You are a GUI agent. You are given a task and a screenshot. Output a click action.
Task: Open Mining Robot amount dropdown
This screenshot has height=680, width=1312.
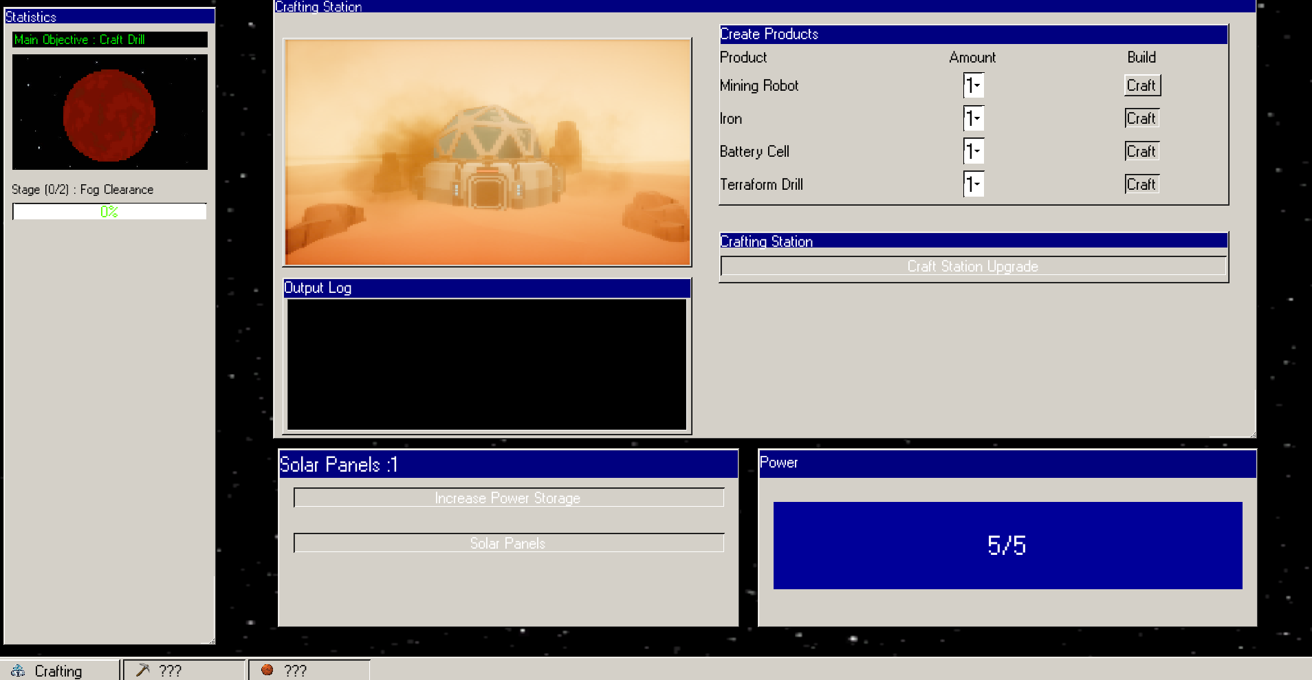(974, 85)
